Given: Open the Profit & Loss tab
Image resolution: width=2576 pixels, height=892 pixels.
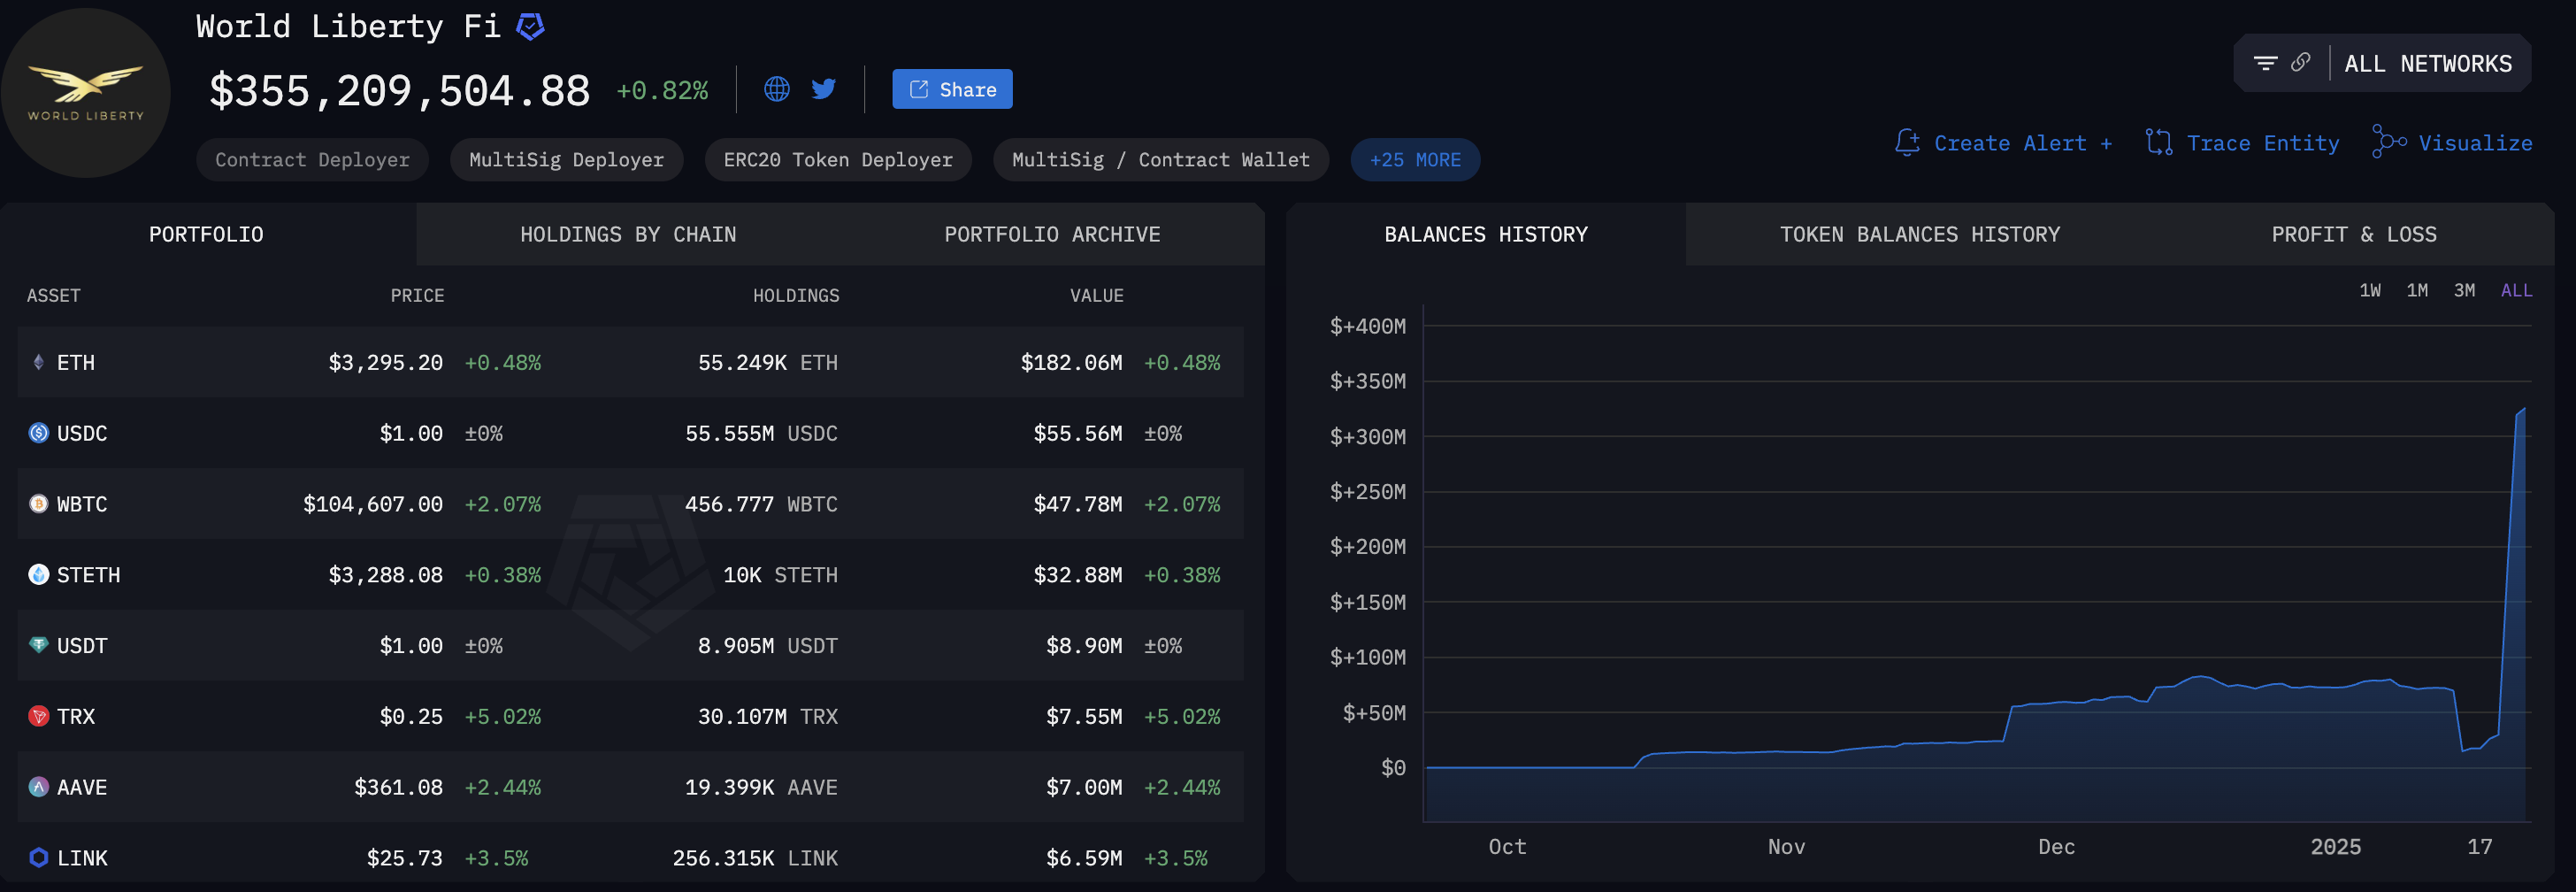Looking at the screenshot, I should coord(2353,235).
